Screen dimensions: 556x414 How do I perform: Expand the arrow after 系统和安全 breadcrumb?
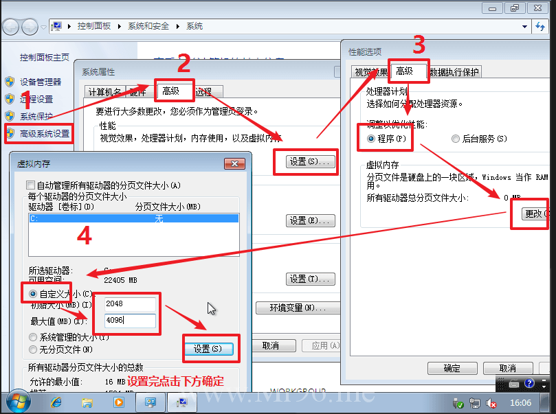177,26
